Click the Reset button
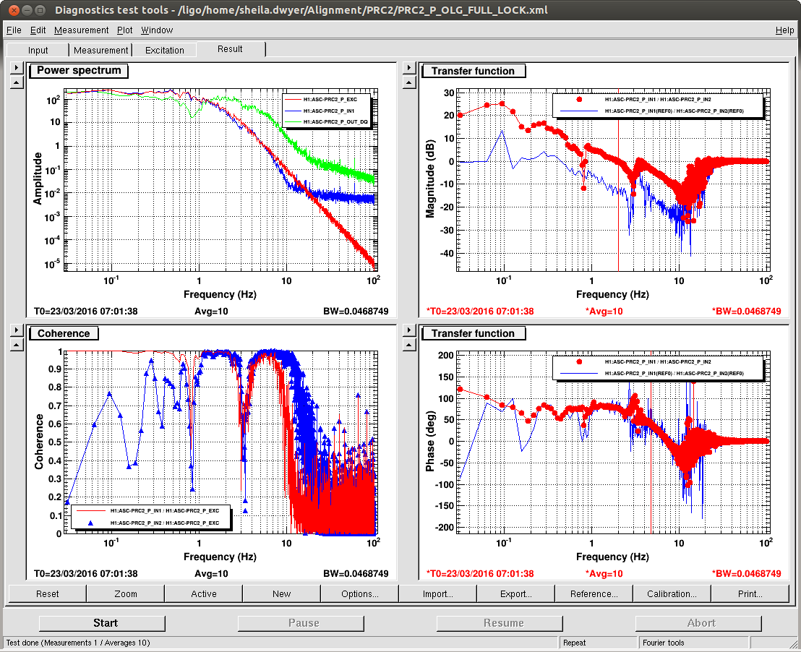Viewport: 801px width, 652px height. (x=48, y=593)
